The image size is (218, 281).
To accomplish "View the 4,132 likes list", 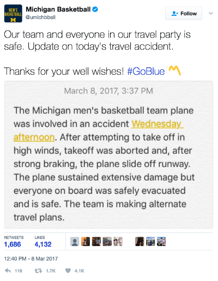I will coord(43,242).
